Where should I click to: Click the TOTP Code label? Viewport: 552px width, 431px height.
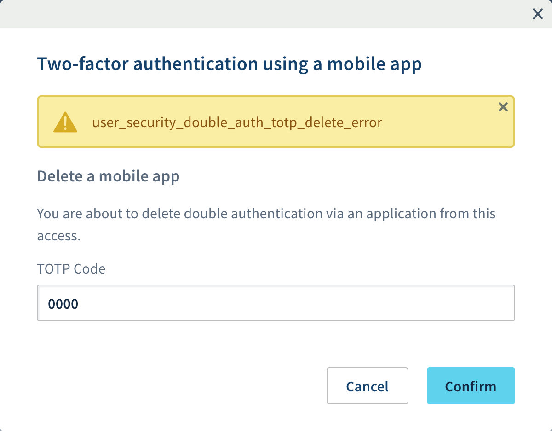[x=71, y=268]
